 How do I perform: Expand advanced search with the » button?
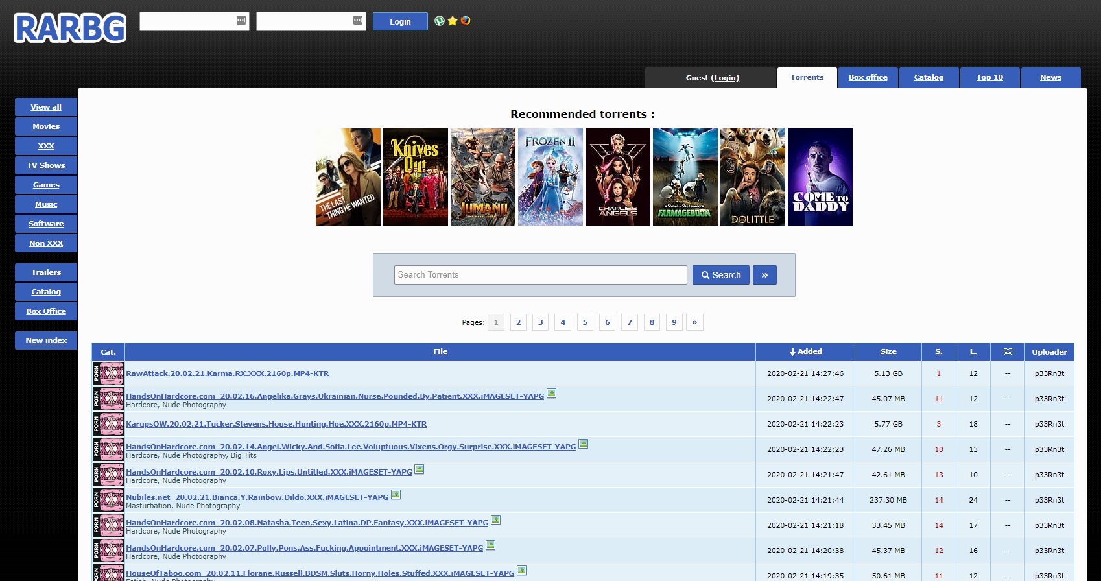[764, 275]
